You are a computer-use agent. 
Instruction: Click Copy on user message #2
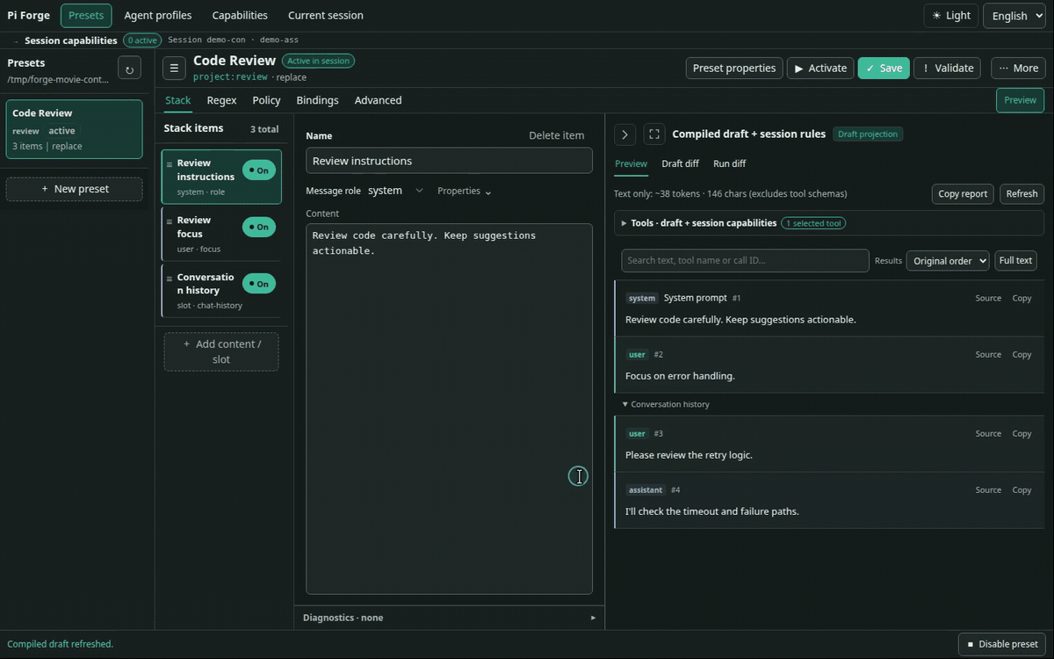coord(1022,355)
